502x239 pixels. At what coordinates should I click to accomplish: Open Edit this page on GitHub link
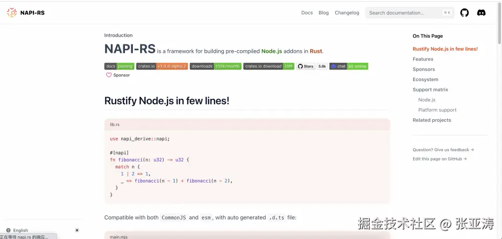pyautogui.click(x=440, y=159)
